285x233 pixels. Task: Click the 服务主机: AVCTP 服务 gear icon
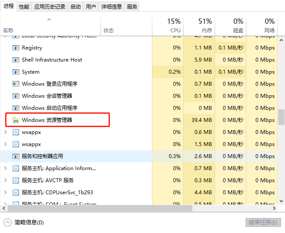tap(16, 180)
